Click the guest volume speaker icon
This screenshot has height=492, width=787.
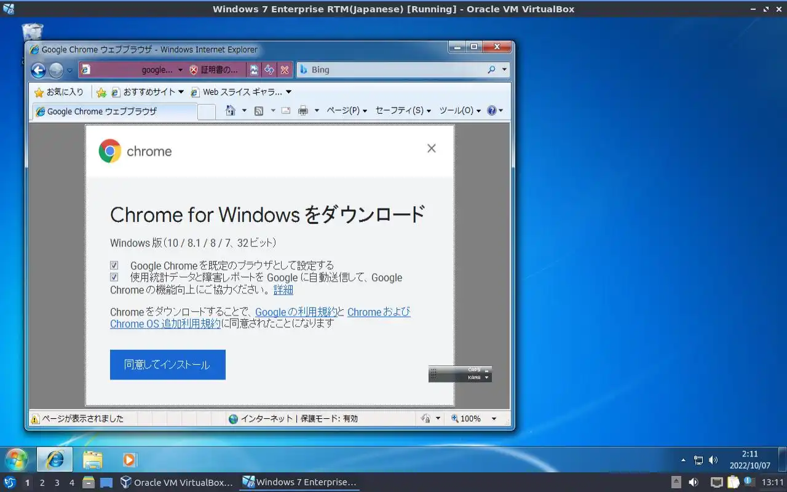click(x=713, y=460)
